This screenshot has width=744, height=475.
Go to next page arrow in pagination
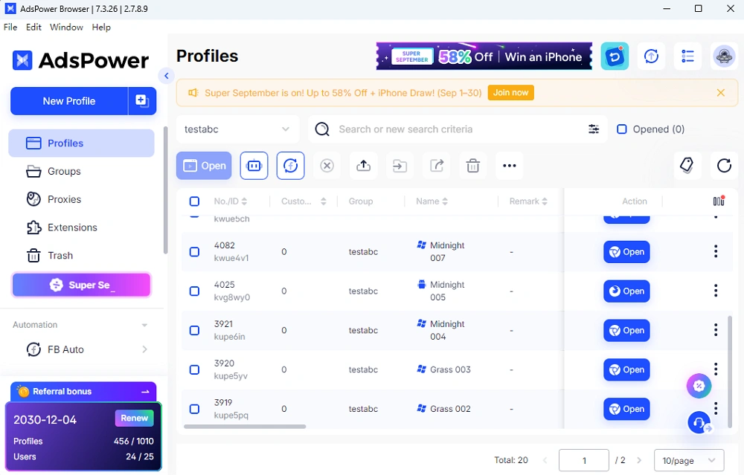[639, 460]
